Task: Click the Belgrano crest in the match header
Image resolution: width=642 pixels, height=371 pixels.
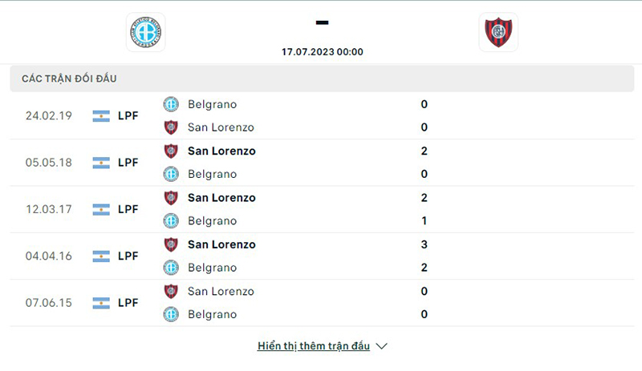Action: [145, 32]
